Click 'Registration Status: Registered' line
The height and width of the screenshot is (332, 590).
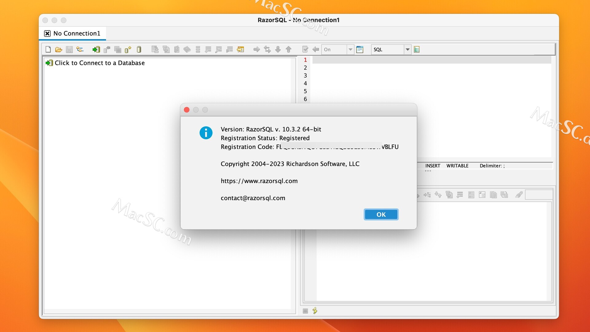click(265, 138)
